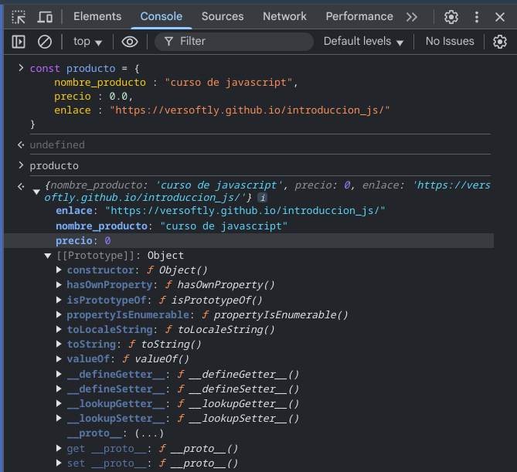
Task: Select the expanded enlace property row
Action: (220, 211)
